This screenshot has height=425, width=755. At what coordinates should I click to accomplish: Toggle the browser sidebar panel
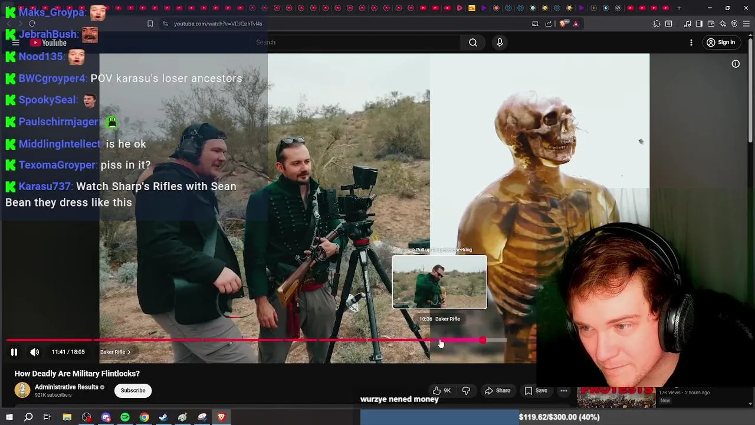699,24
